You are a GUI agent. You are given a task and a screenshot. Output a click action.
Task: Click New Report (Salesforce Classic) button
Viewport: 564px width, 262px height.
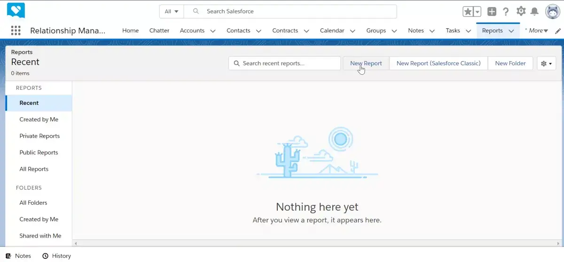tap(439, 63)
